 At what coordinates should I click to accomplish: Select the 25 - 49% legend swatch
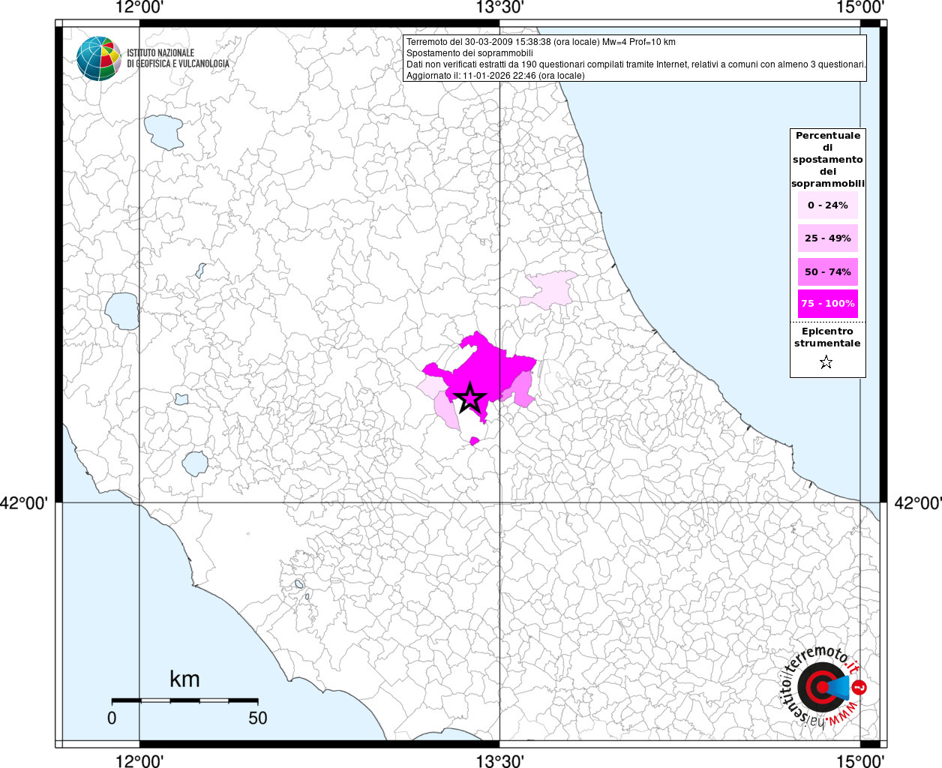click(x=828, y=238)
